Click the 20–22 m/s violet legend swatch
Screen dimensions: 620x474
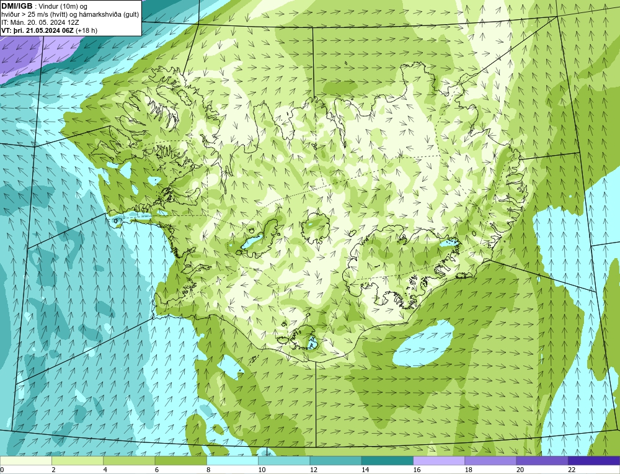(x=542, y=460)
